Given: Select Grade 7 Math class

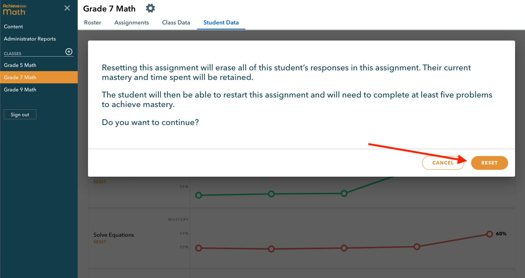Looking at the screenshot, I should pyautogui.click(x=39, y=77).
